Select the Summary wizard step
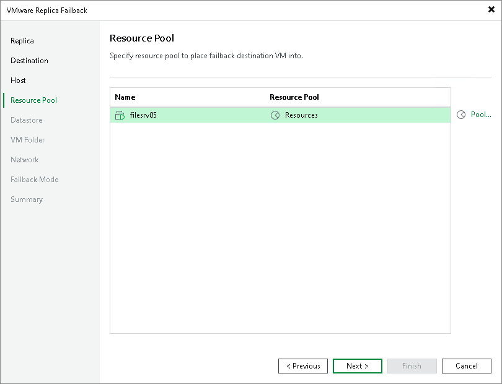 click(27, 199)
